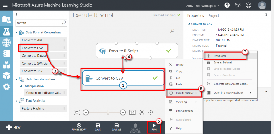Collapse the Convert to CSV properties section
274x134 pixels.
click(189, 24)
